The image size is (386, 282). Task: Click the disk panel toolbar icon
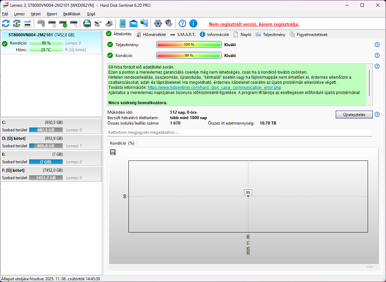[28, 24]
